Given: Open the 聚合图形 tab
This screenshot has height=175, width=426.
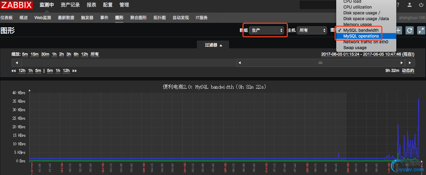Looking at the screenshot, I should 138,18.
